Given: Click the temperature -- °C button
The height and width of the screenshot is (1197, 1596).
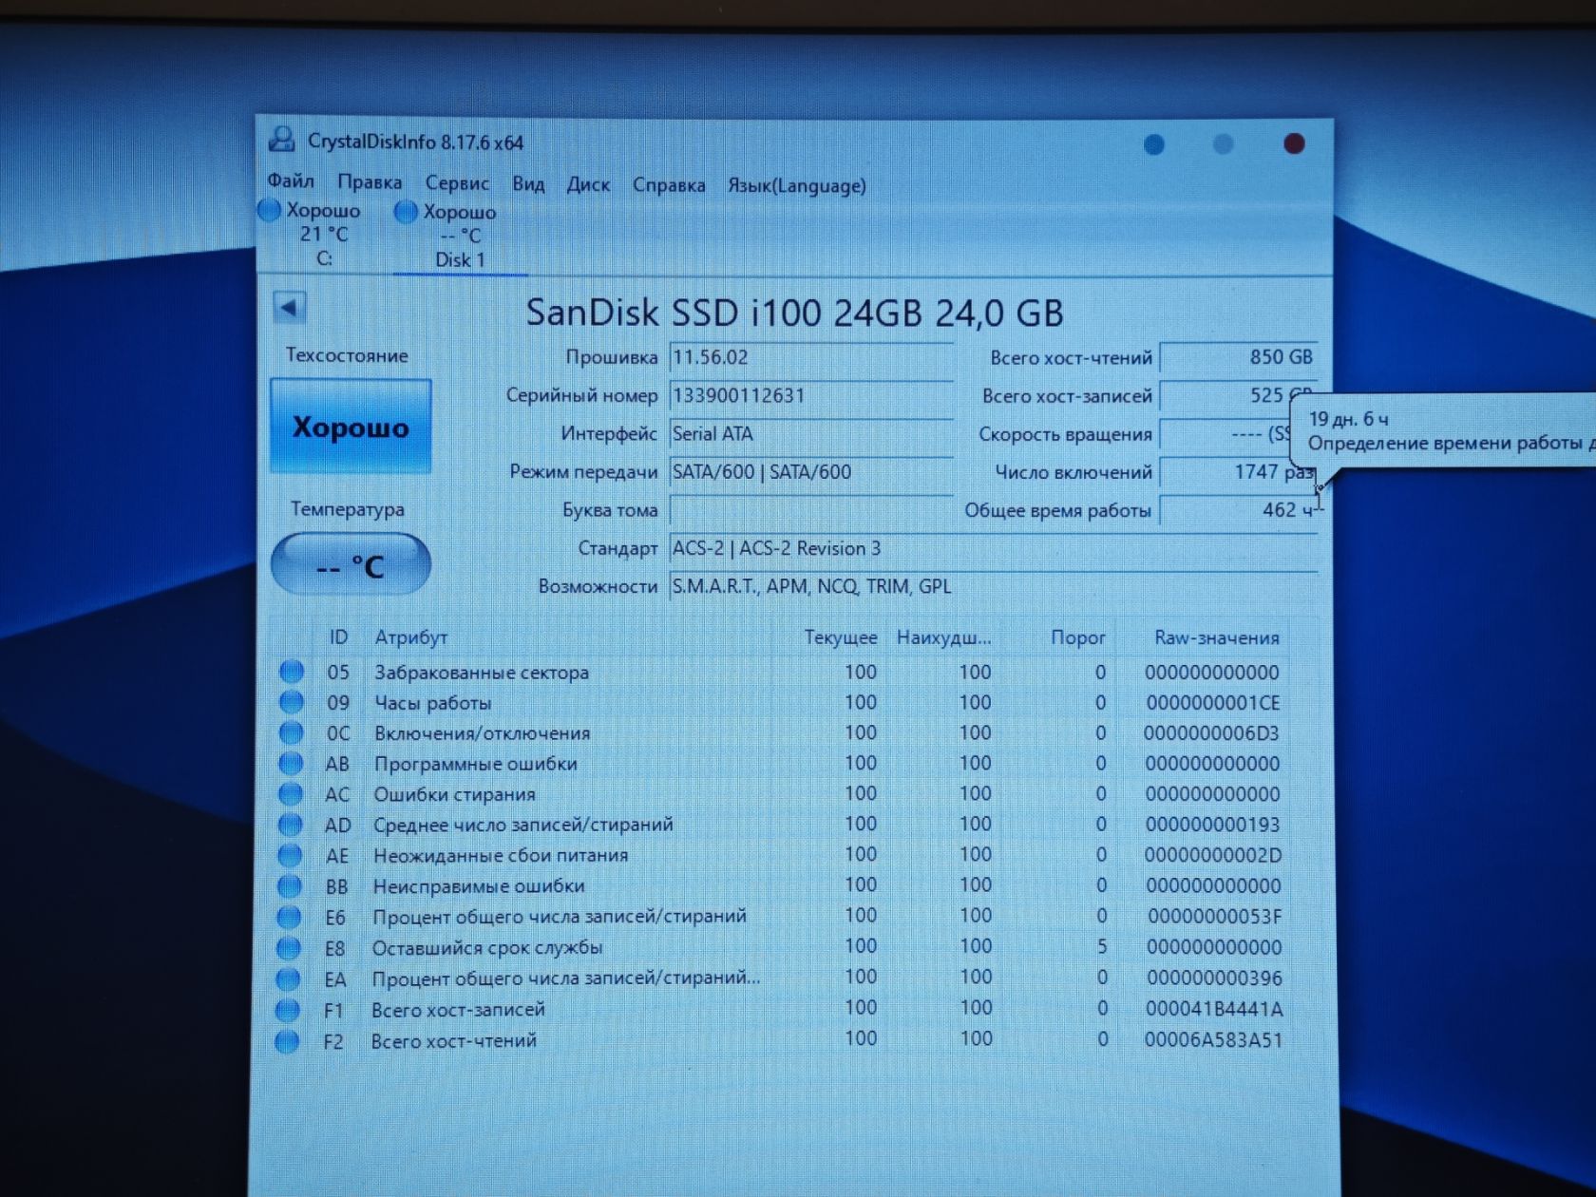Looking at the screenshot, I should pos(351,565).
